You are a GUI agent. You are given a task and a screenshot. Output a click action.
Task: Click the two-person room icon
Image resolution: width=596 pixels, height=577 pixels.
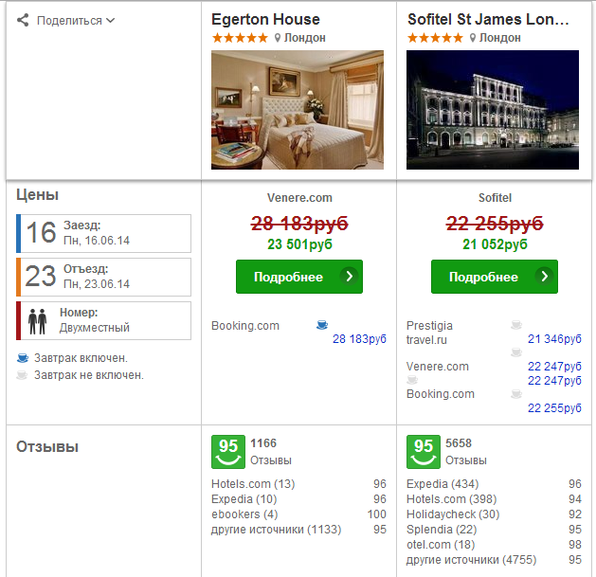click(x=38, y=320)
